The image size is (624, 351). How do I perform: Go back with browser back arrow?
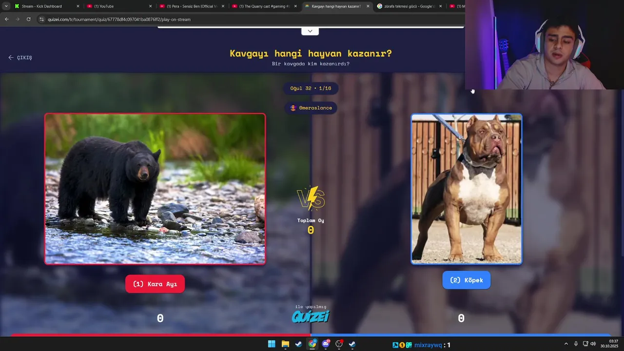pyautogui.click(x=6, y=19)
